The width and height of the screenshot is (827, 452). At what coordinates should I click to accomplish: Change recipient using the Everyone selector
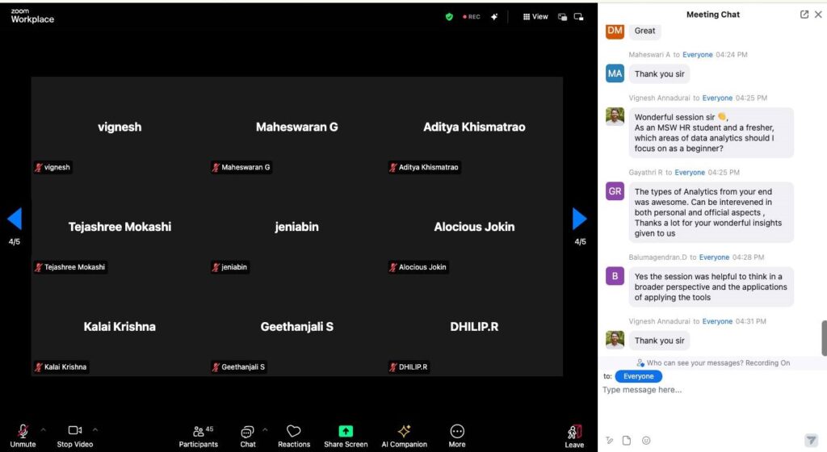point(638,376)
